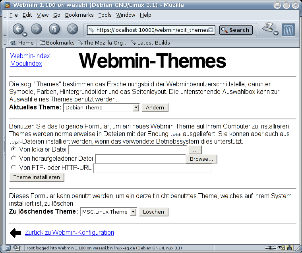This screenshot has height=253, width=302.
Task: Open the Aktuelles Theme dropdown
Action: coord(101,107)
